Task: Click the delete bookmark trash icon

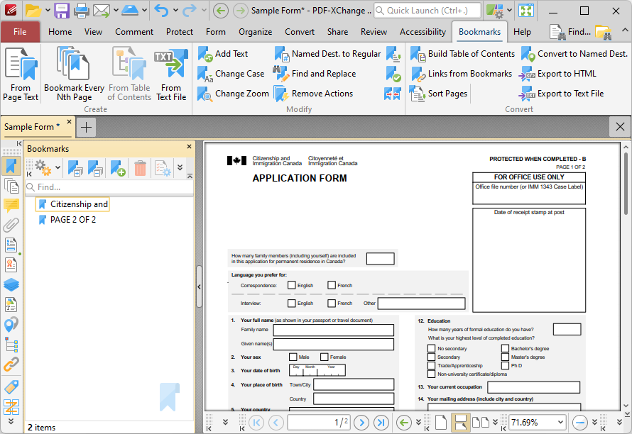Action: coord(141,168)
